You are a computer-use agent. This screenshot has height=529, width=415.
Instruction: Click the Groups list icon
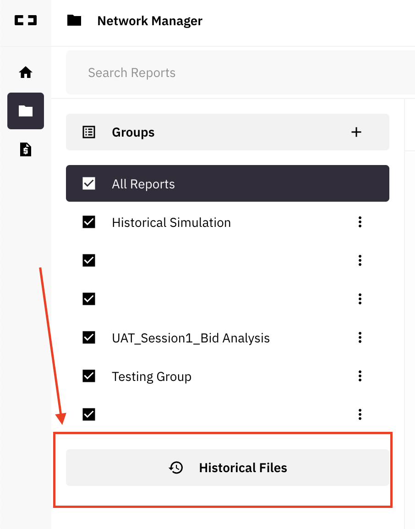coord(89,132)
